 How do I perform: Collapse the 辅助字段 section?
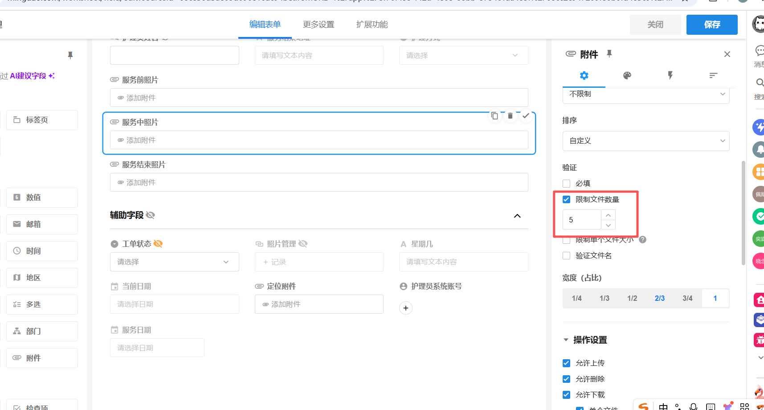517,216
